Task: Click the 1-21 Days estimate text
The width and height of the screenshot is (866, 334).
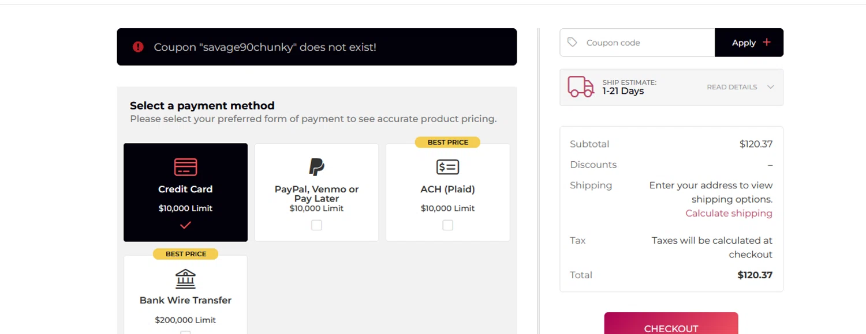Action: click(623, 91)
